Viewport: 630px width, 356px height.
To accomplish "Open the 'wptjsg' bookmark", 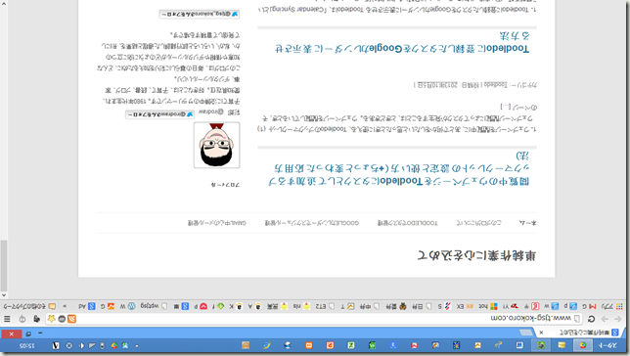I will pyautogui.click(x=154, y=306).
